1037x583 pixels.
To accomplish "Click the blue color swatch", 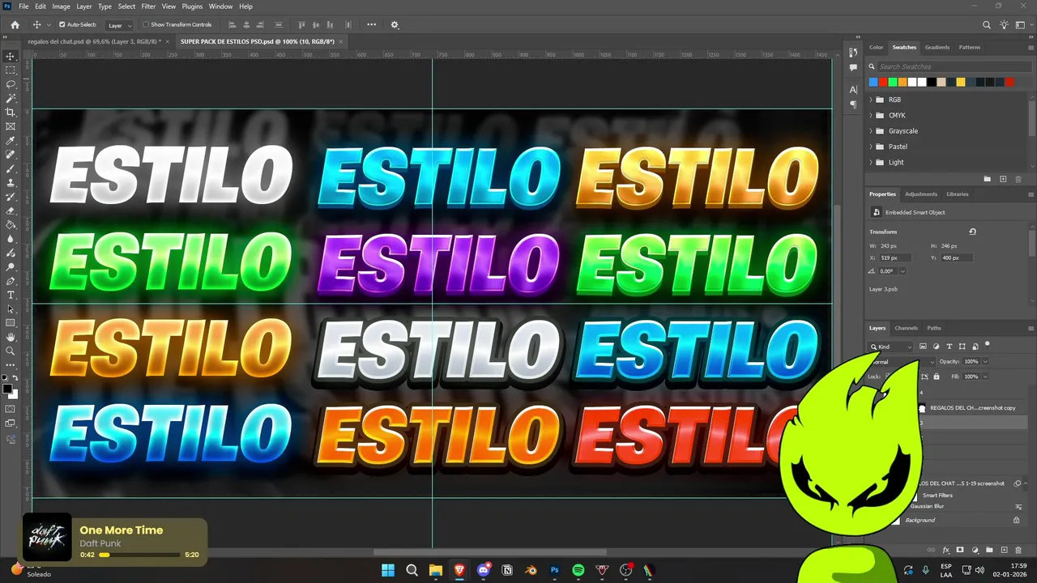I will (x=873, y=82).
